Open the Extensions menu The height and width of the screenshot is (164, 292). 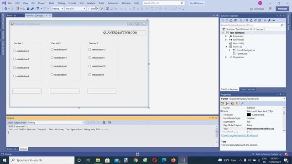click(113, 3)
